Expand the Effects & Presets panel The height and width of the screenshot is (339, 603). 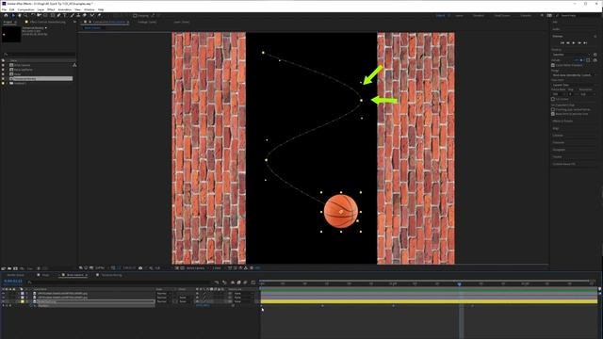coord(562,121)
